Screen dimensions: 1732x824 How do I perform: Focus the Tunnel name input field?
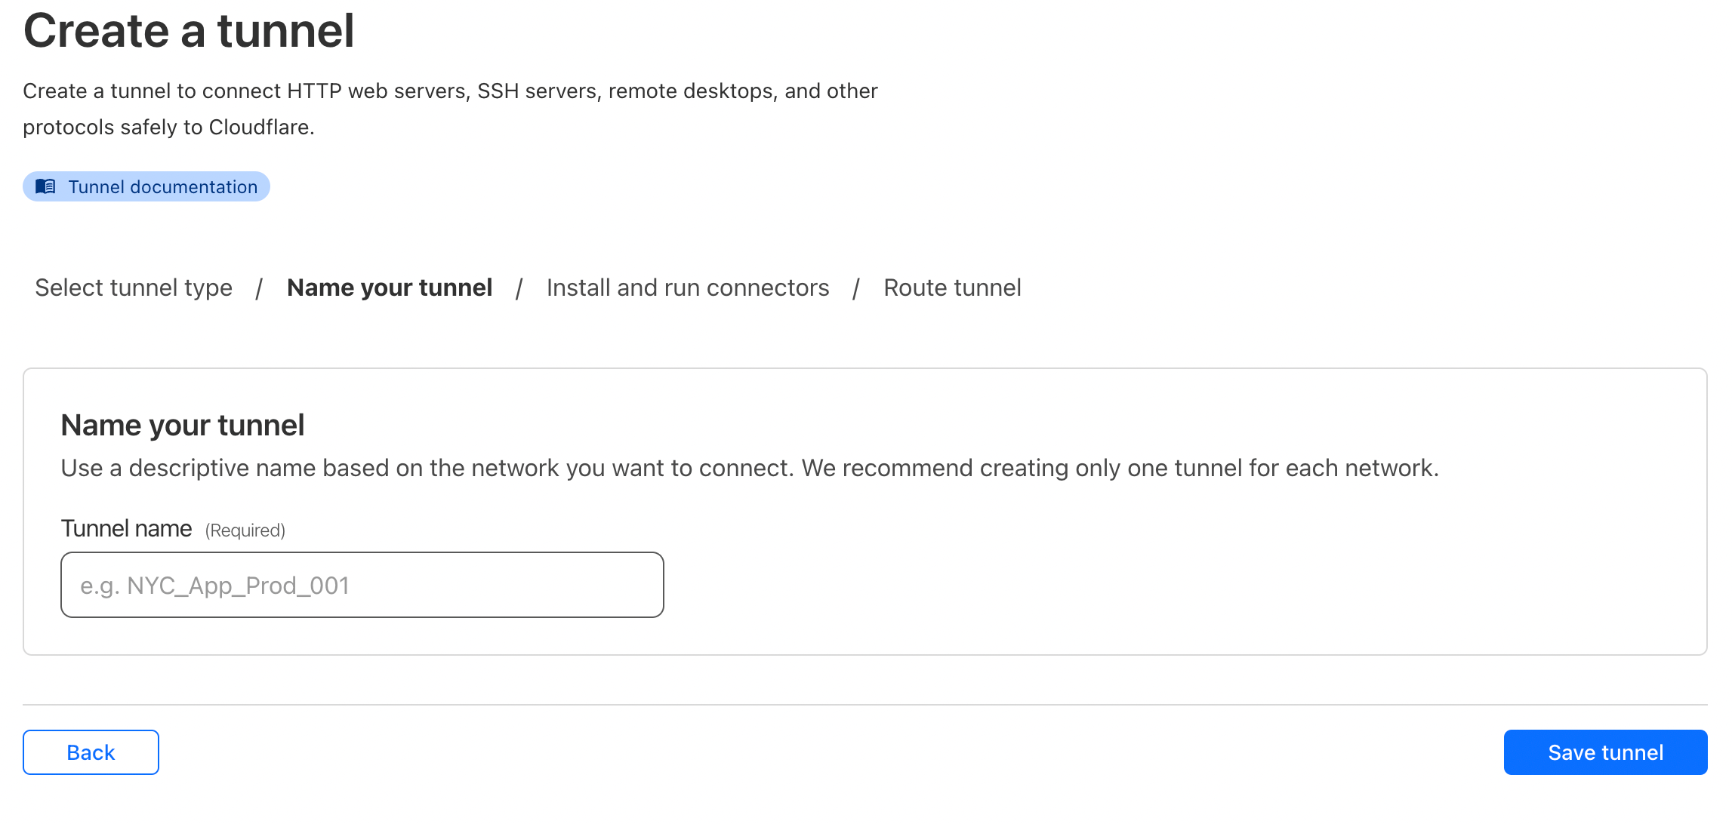pyautogui.click(x=362, y=585)
